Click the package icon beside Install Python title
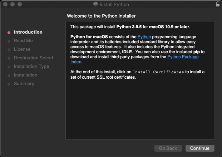The height and width of the screenshot is (157, 222). coord(95,4)
